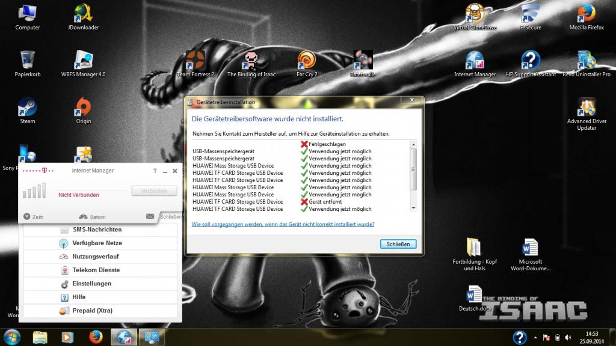Viewport: 616px width, 346px height.
Task: Open the Microsoft Word-Dokument file icon
Action: tap(531, 254)
